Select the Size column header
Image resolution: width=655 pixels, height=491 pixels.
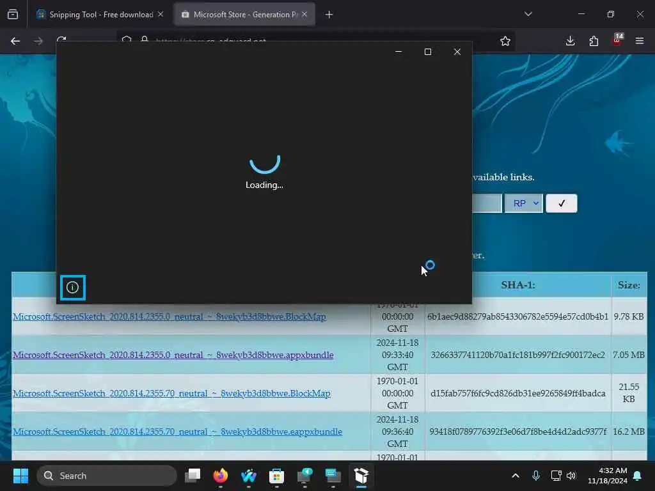pos(629,285)
